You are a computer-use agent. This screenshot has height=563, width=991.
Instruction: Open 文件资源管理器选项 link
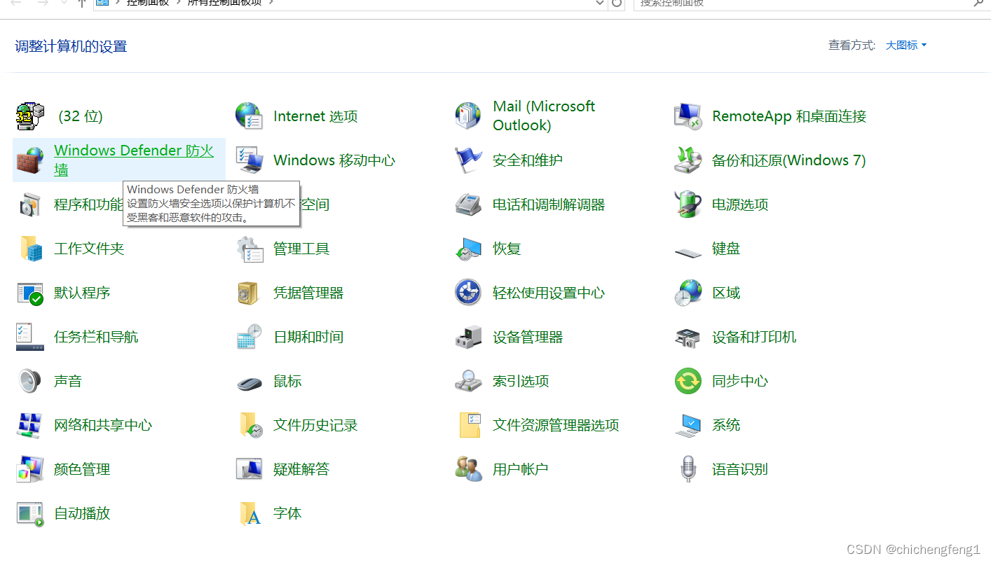[556, 425]
